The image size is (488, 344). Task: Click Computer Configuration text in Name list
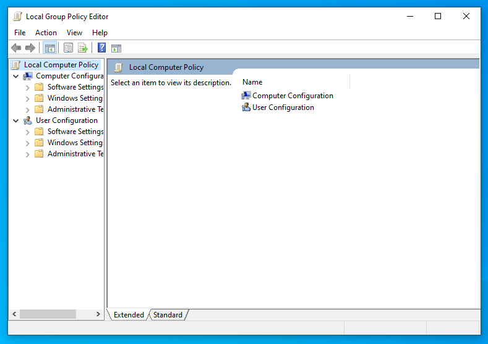click(293, 95)
